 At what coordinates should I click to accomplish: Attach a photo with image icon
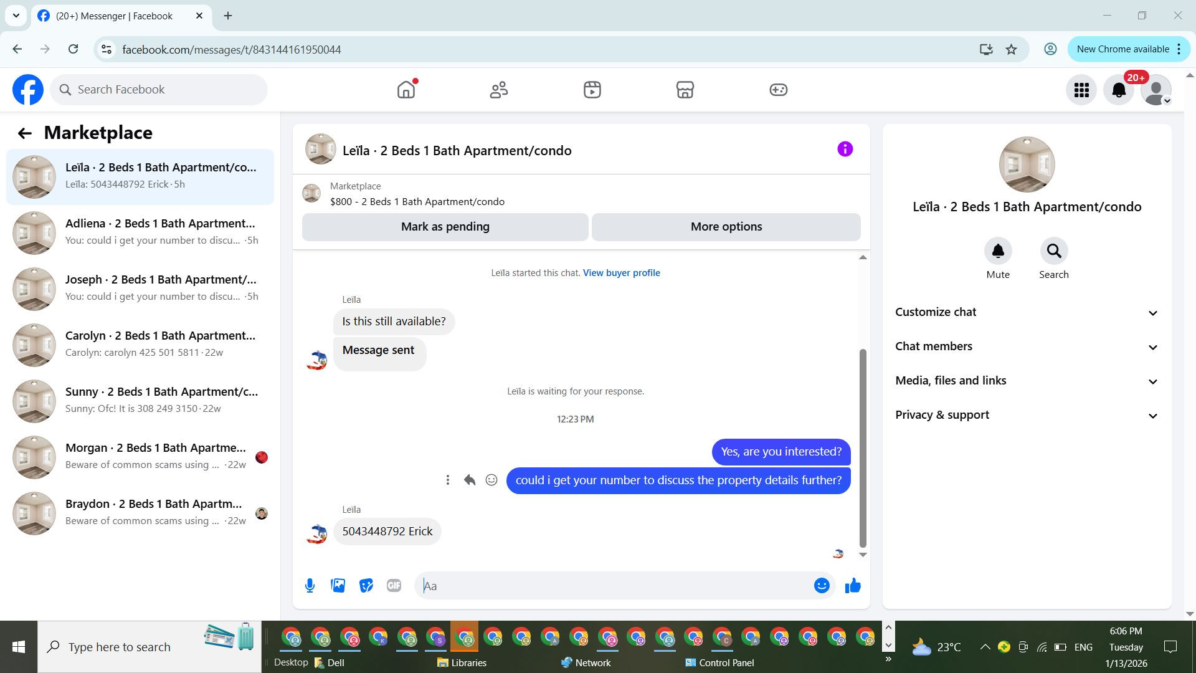pos(338,586)
